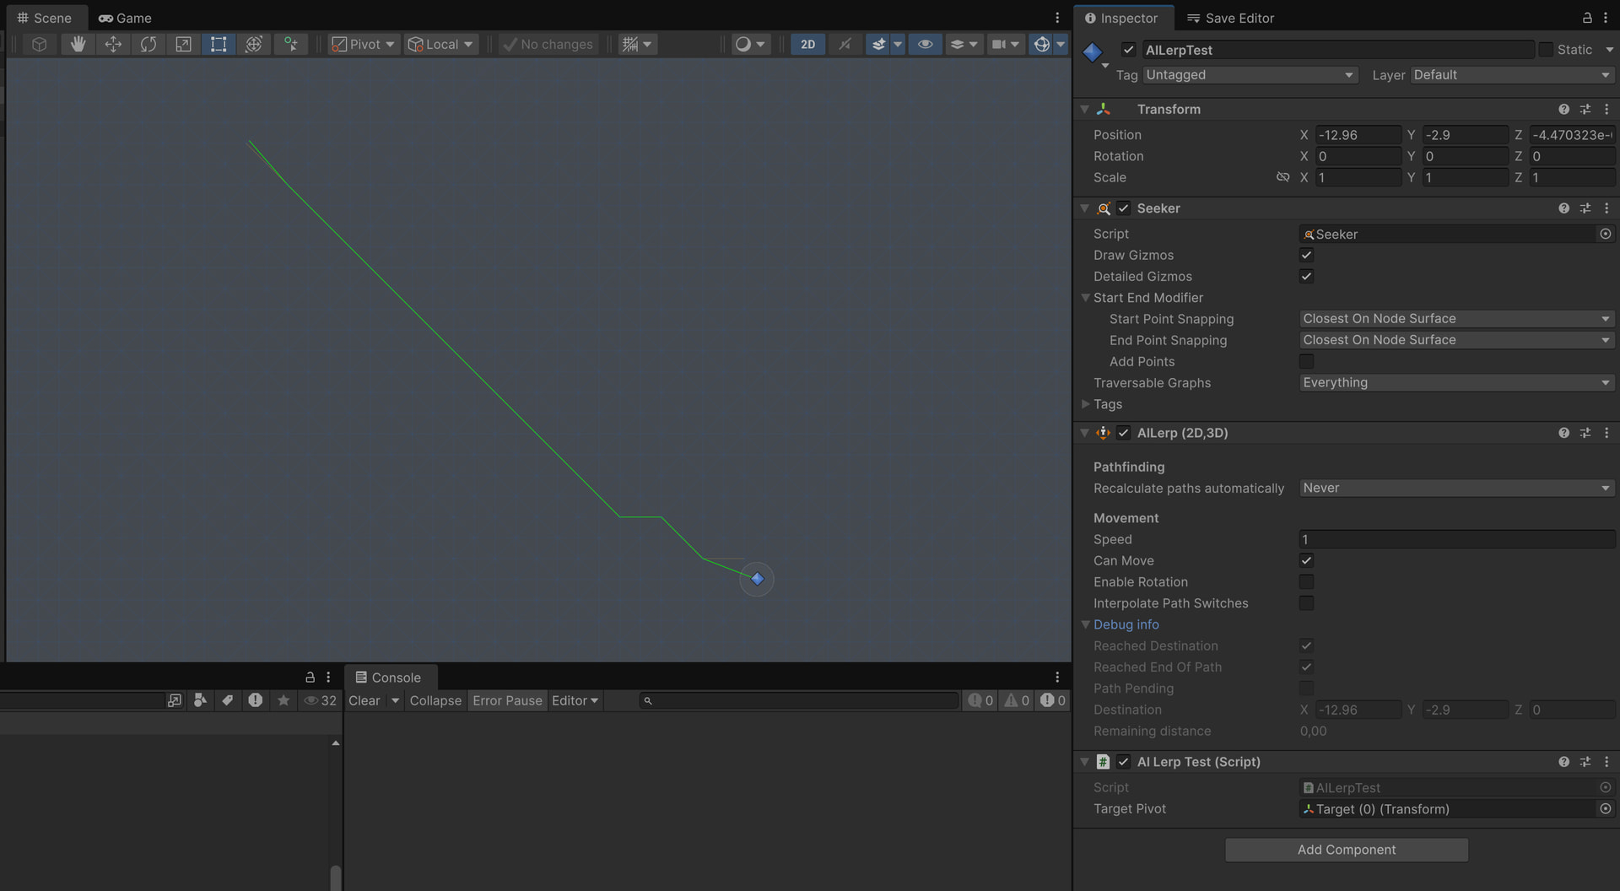Select the Scale tool

(x=183, y=44)
